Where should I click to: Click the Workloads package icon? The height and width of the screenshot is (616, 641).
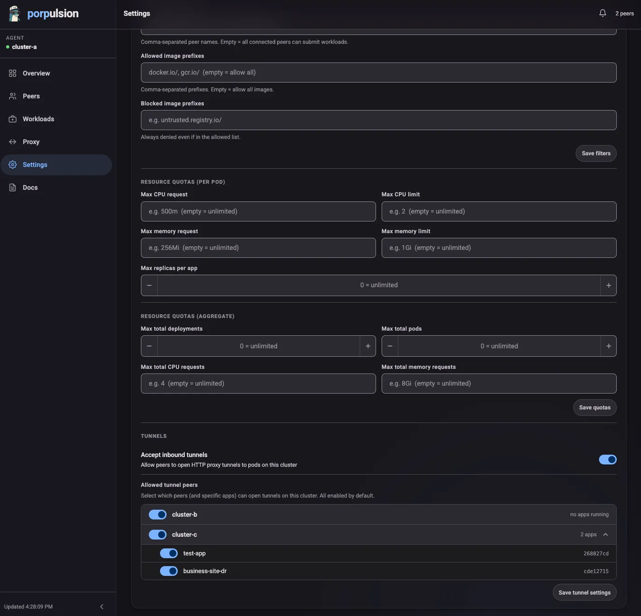(x=12, y=119)
